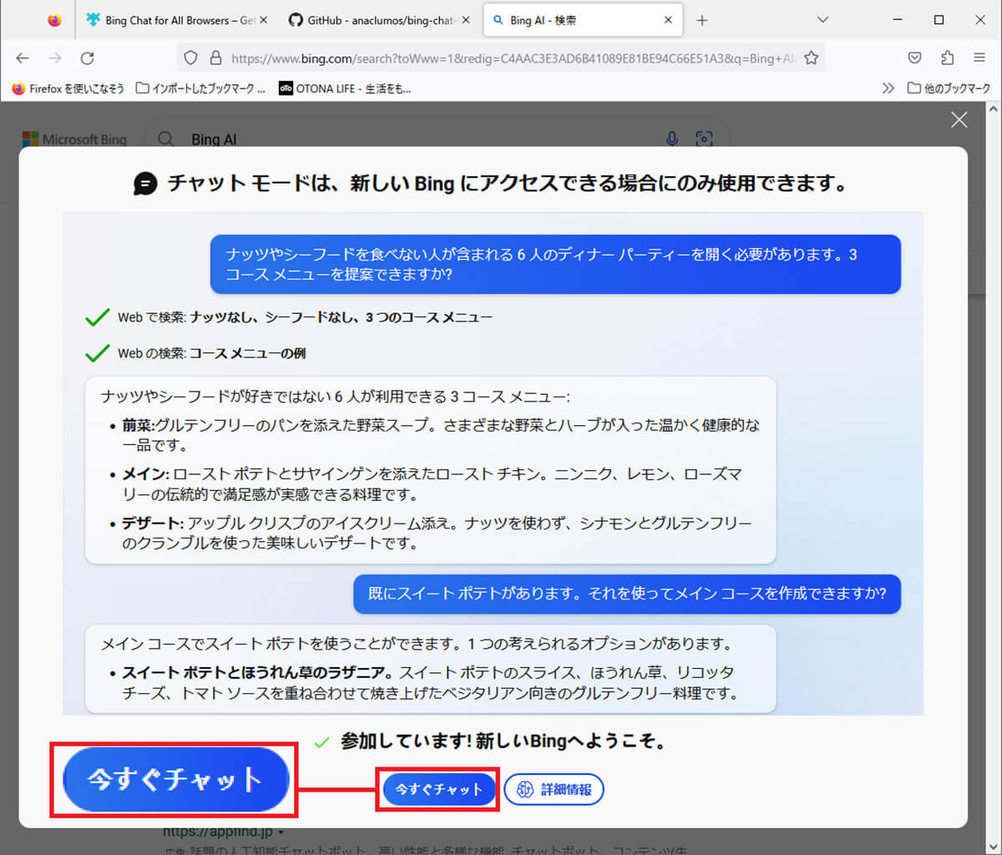The width and height of the screenshot is (1002, 855).
Task: Click the small 今すぐチャット button
Action: point(439,789)
